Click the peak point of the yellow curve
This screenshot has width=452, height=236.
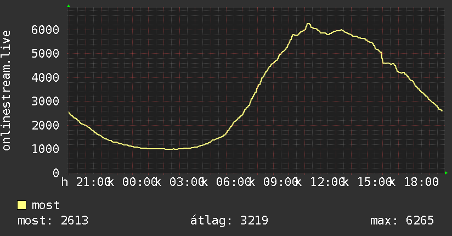tap(308, 24)
